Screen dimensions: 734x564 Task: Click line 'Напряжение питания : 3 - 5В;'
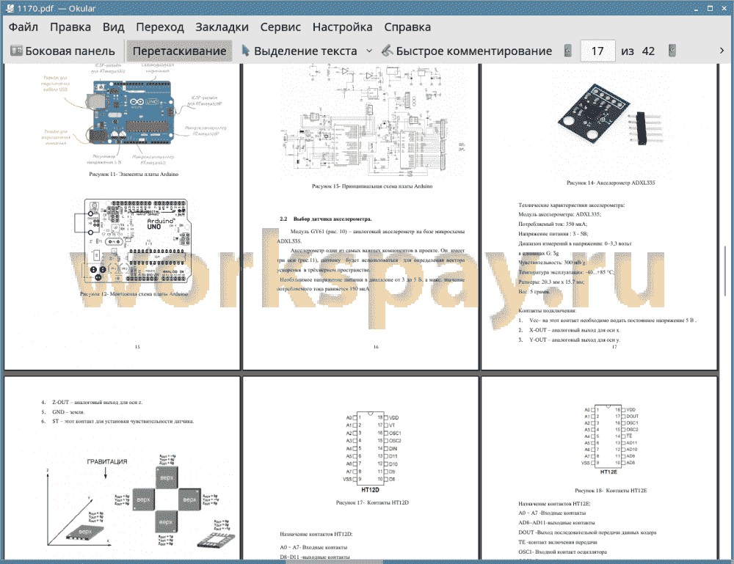point(553,234)
